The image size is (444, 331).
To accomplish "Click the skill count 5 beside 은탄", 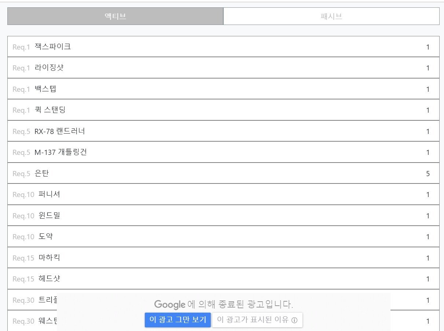I will coord(428,173).
